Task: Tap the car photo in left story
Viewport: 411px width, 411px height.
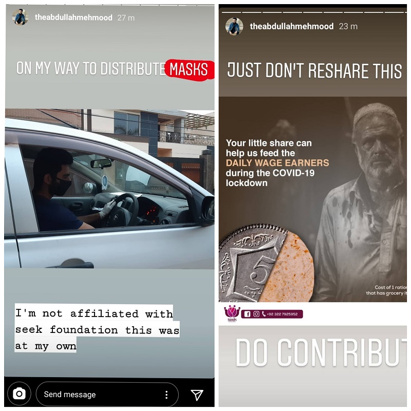Action: click(109, 189)
